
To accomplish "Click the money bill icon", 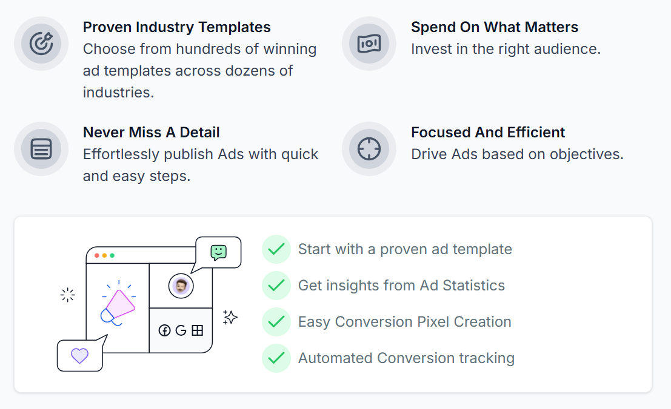I will [x=369, y=44].
